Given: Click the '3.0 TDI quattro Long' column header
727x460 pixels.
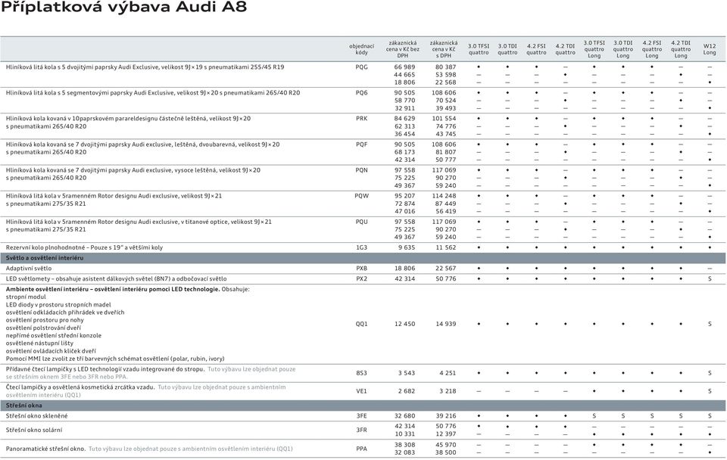Looking at the screenshot, I should 623,49.
